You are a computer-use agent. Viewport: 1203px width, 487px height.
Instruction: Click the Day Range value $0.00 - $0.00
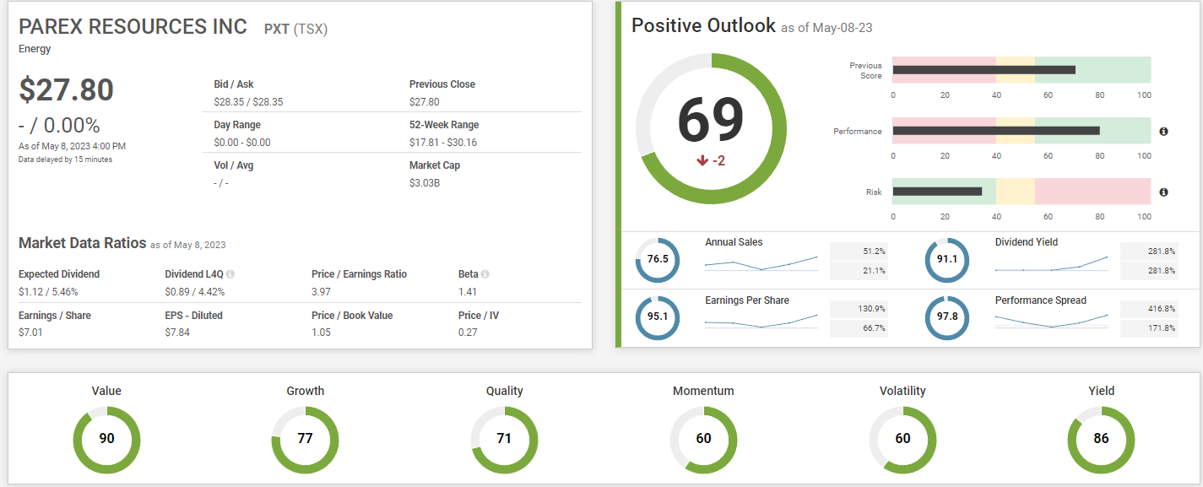tap(242, 143)
